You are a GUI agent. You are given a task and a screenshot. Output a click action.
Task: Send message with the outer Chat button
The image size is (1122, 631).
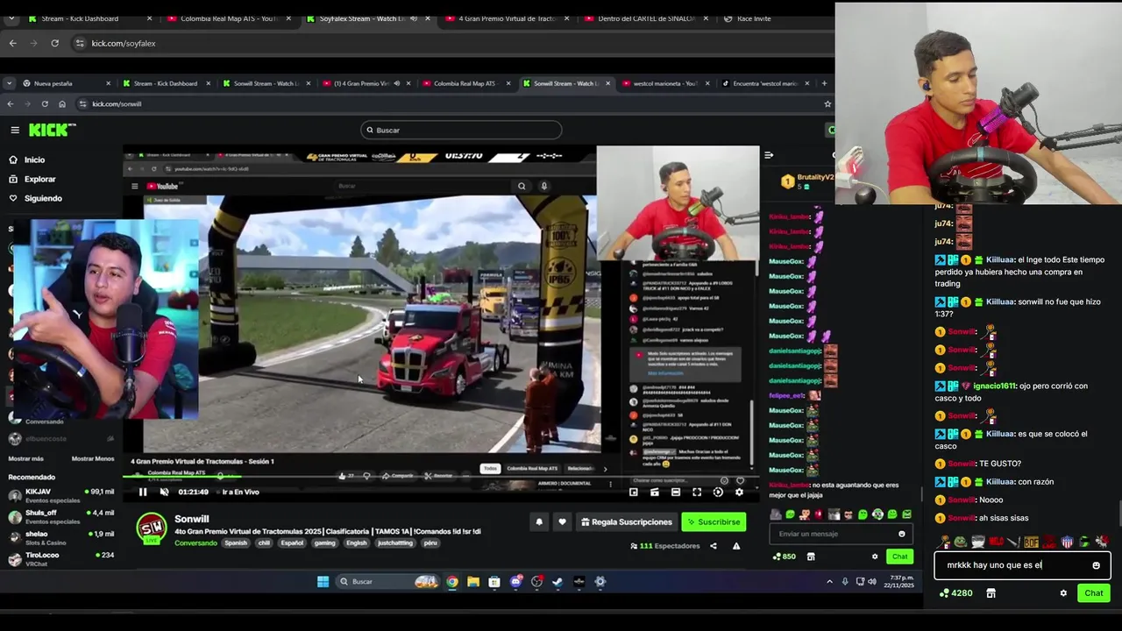pyautogui.click(x=1094, y=593)
